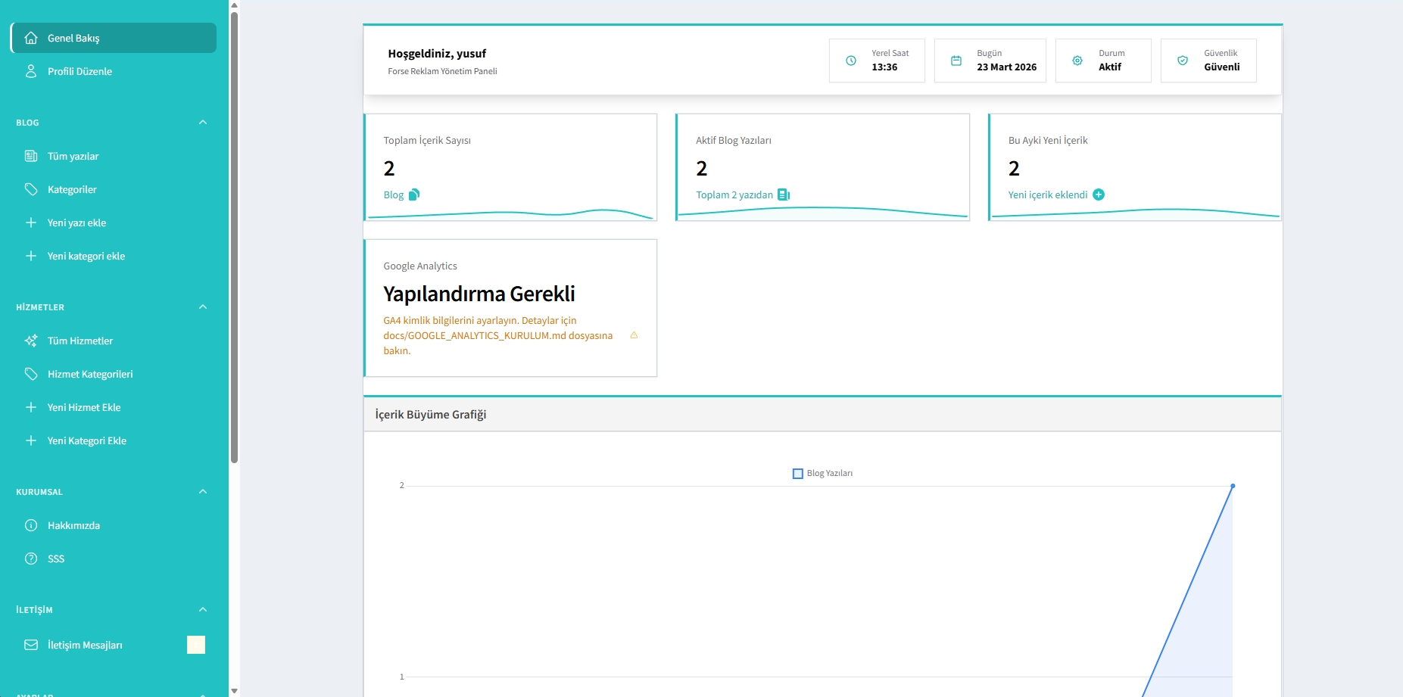Click the Blog link in Toplam İçerik card
The image size is (1403, 697).
pyautogui.click(x=394, y=194)
